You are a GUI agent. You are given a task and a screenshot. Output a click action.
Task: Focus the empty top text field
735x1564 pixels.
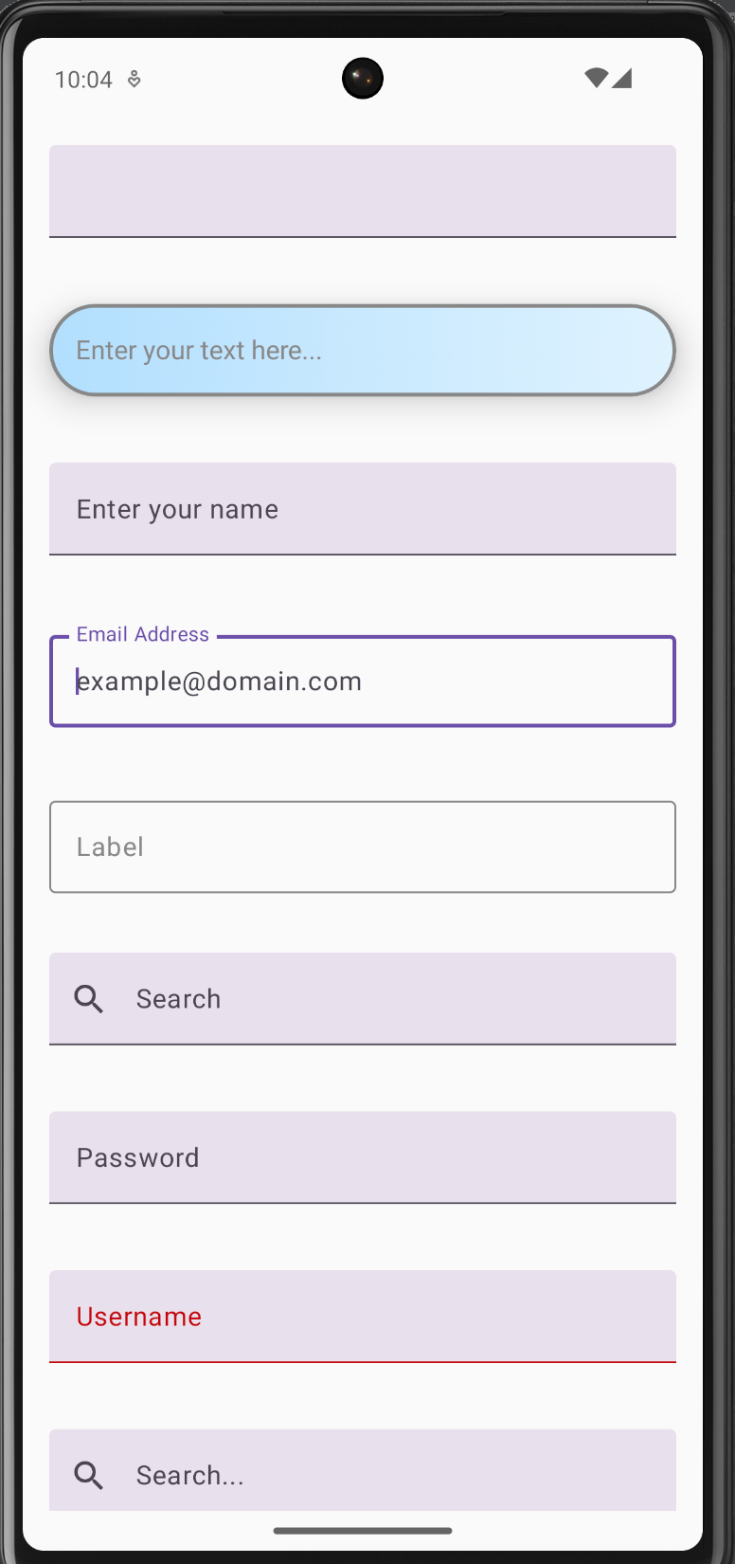point(363,191)
